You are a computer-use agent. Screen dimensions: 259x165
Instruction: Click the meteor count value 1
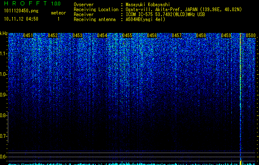point(58,19)
